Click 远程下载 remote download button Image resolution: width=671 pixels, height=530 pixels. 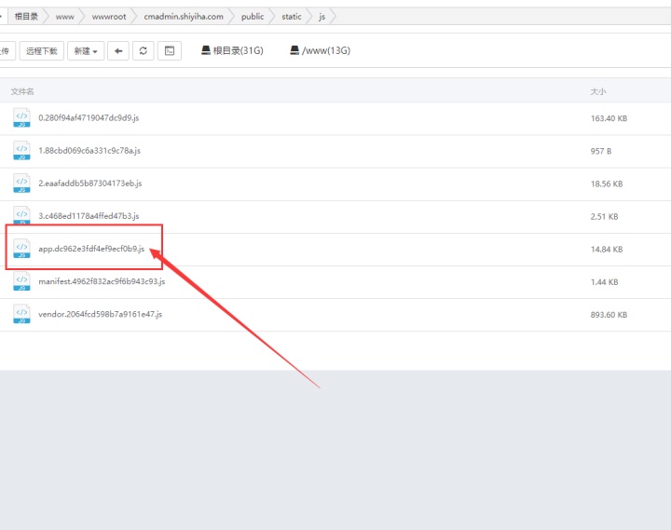click(x=42, y=51)
